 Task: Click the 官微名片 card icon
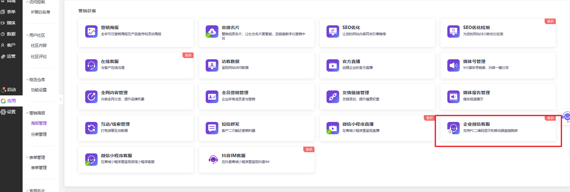212,31
